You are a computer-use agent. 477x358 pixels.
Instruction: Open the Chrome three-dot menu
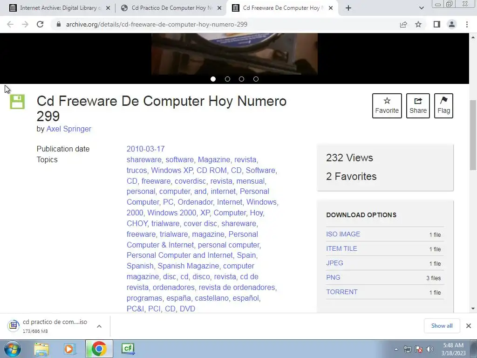(467, 24)
